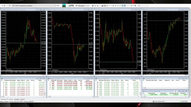This screenshot has height=107, width=191.
Task: Click the window icon of Sberbank deals table
Action: point(96,78)
